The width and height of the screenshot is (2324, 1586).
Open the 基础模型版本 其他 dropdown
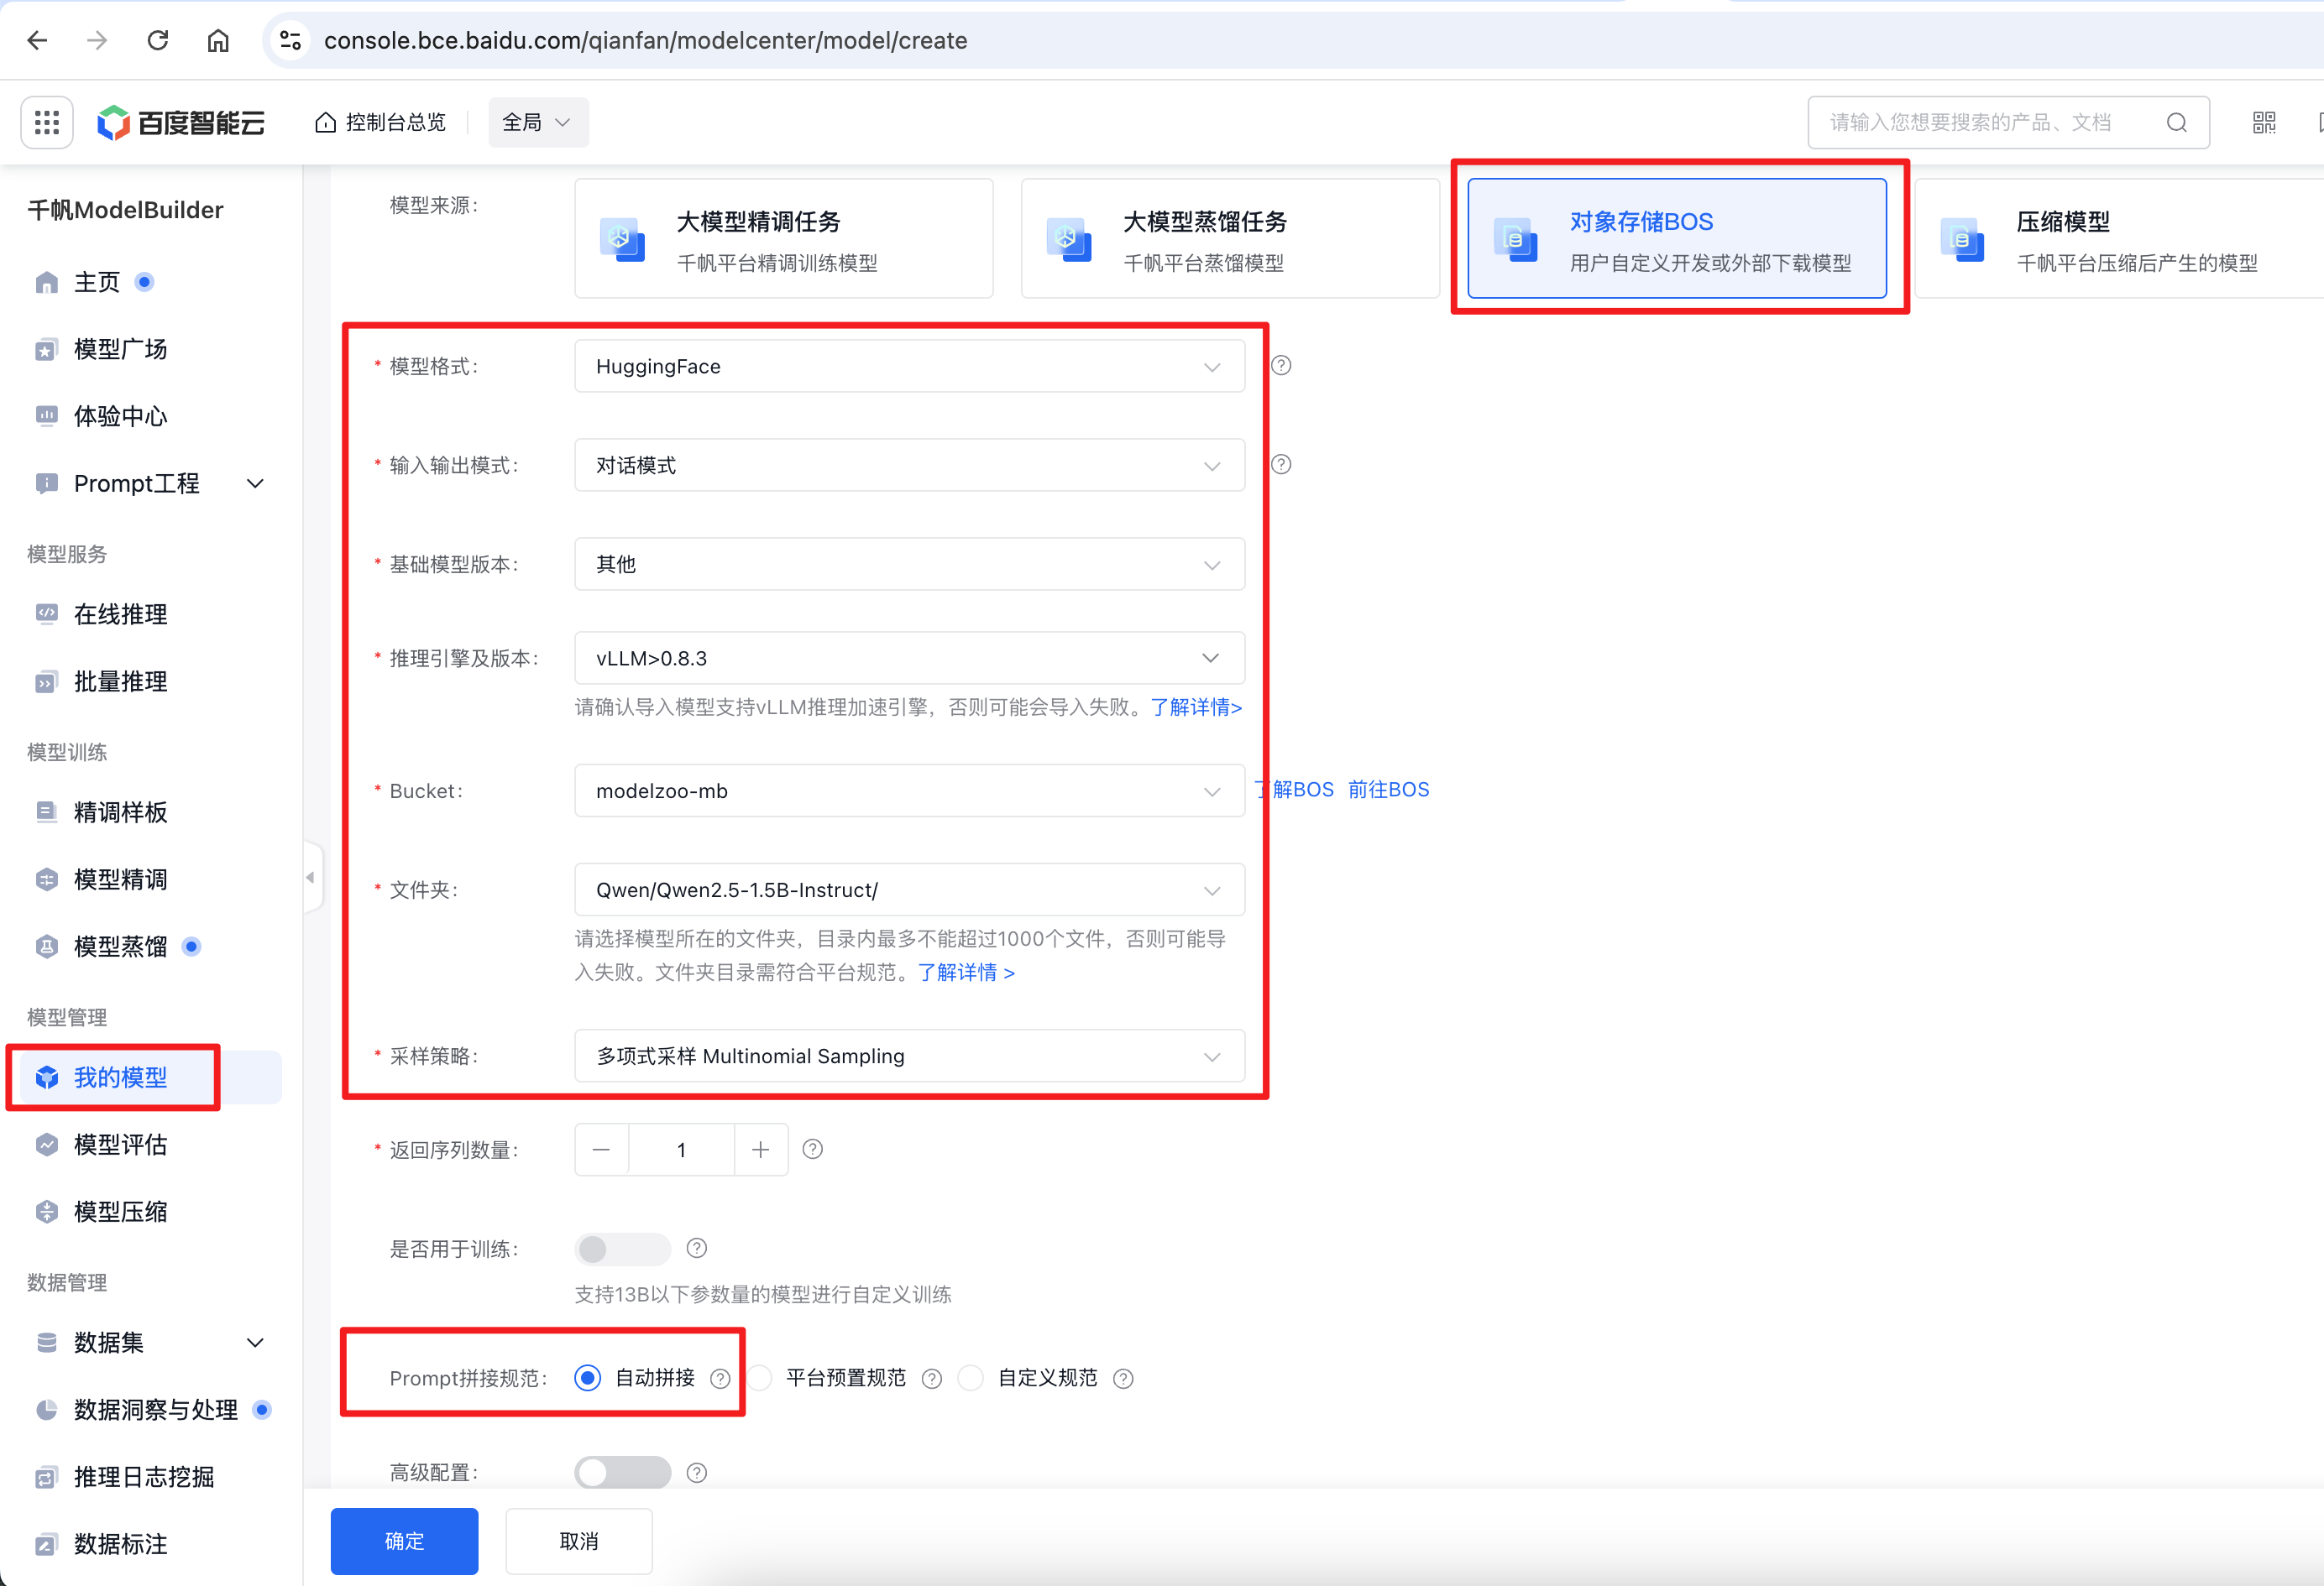[909, 564]
